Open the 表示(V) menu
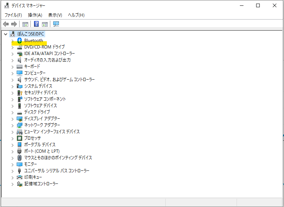Image resolution: width=284 pixels, height=207 pixels. (55, 15)
